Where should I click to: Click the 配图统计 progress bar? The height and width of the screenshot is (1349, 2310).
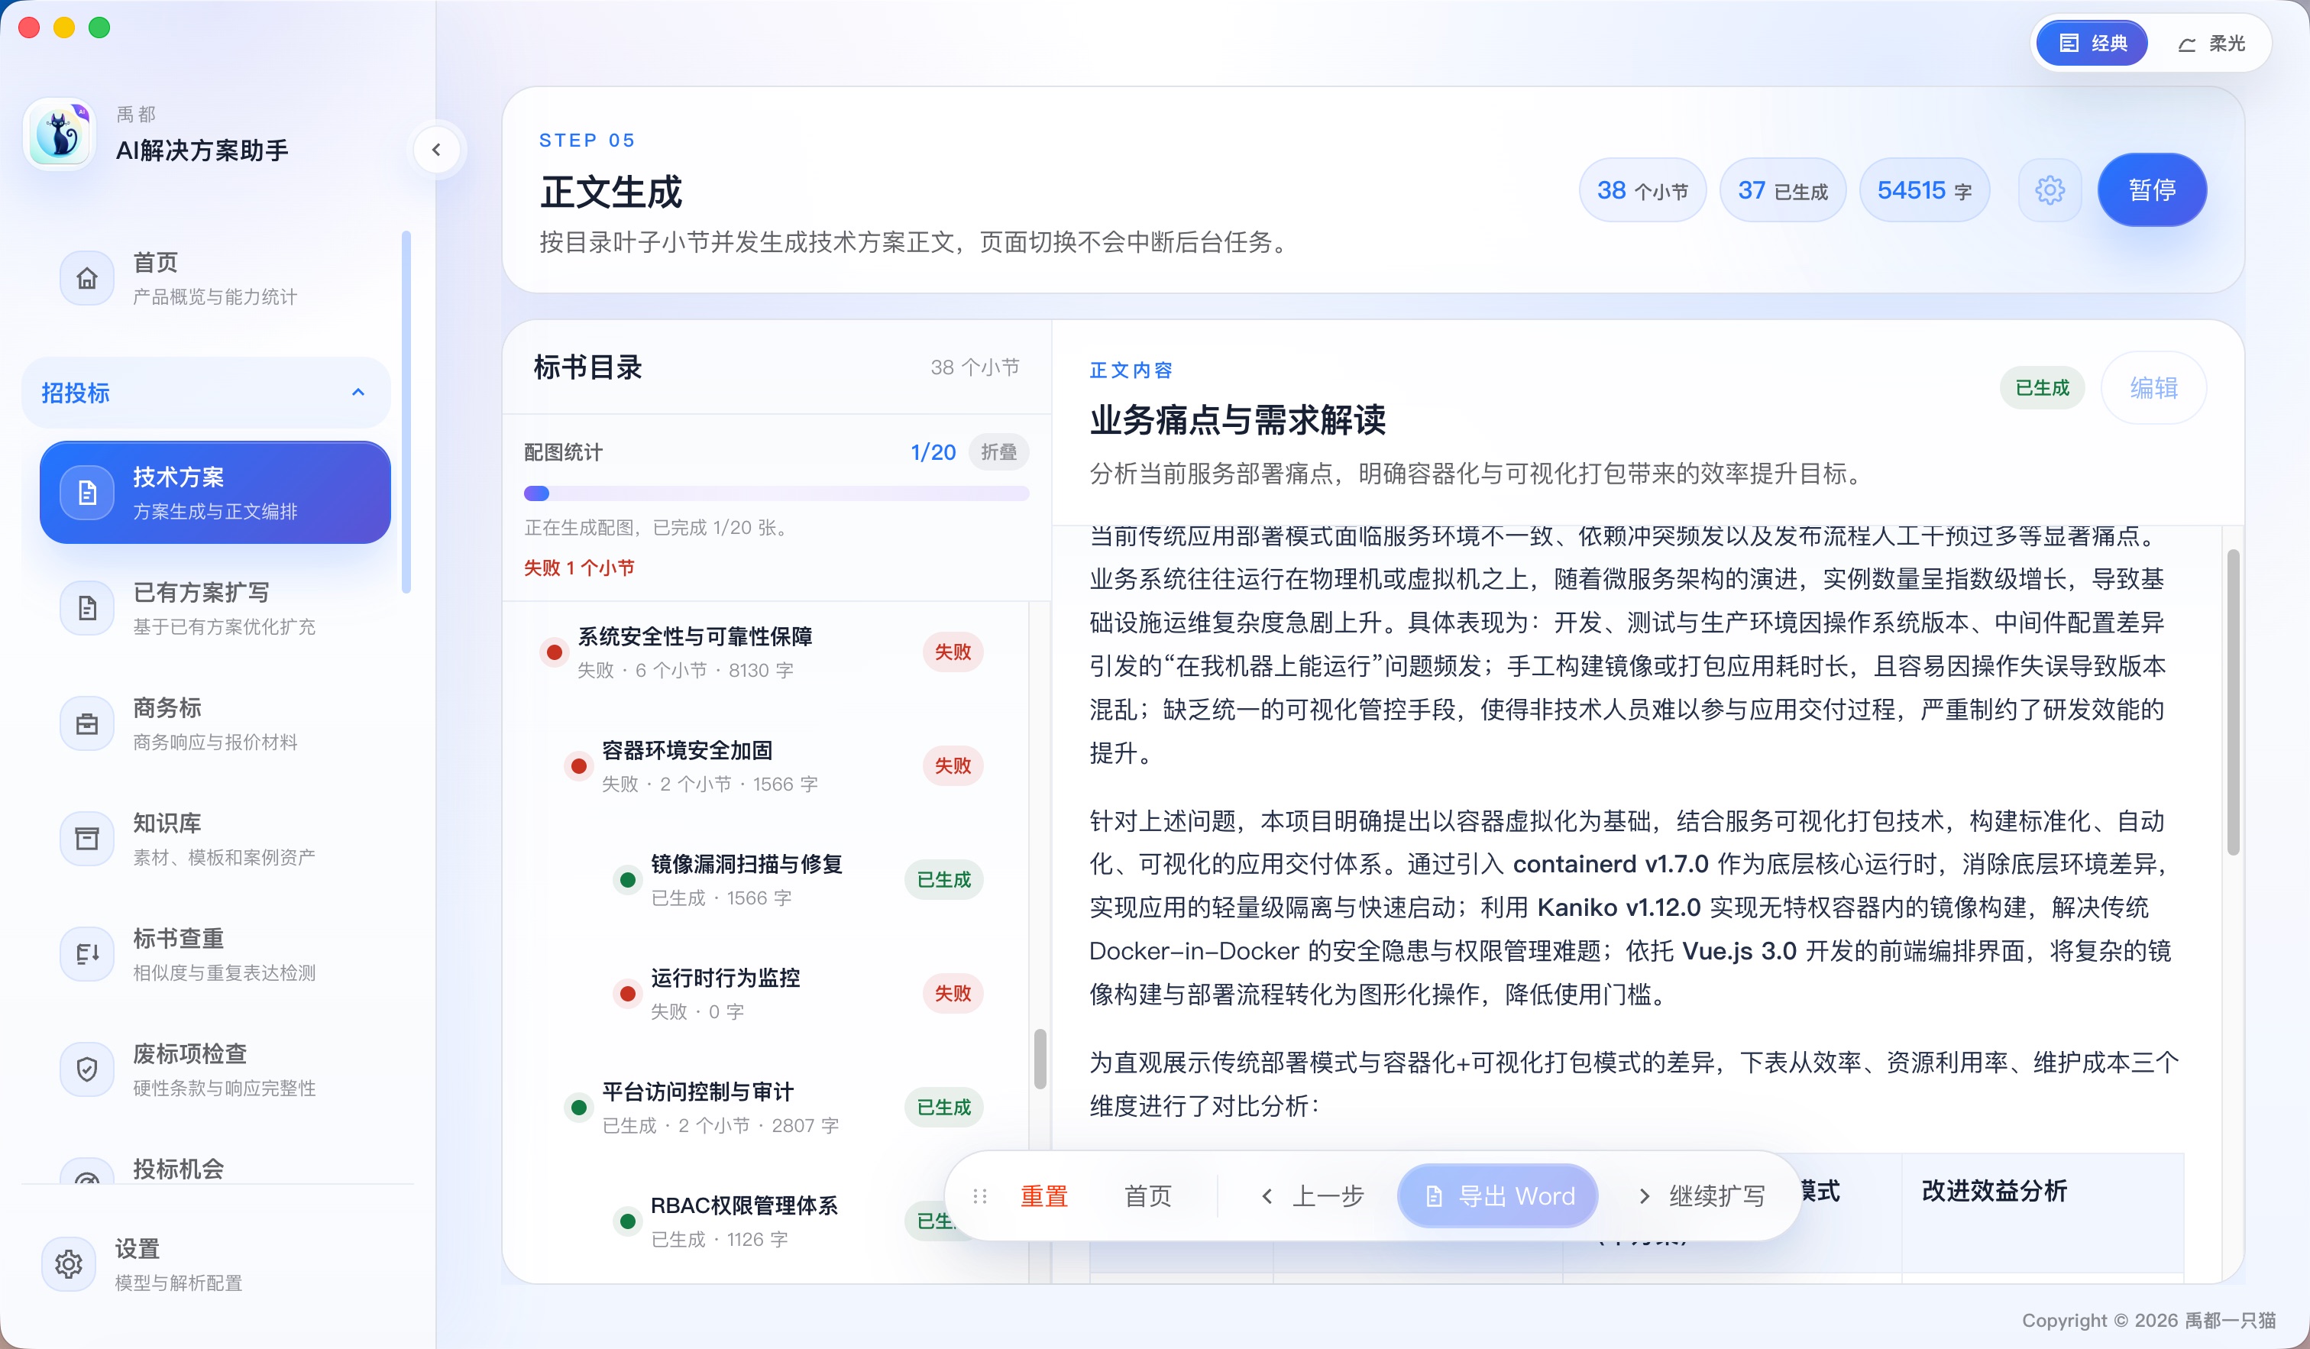click(x=776, y=493)
